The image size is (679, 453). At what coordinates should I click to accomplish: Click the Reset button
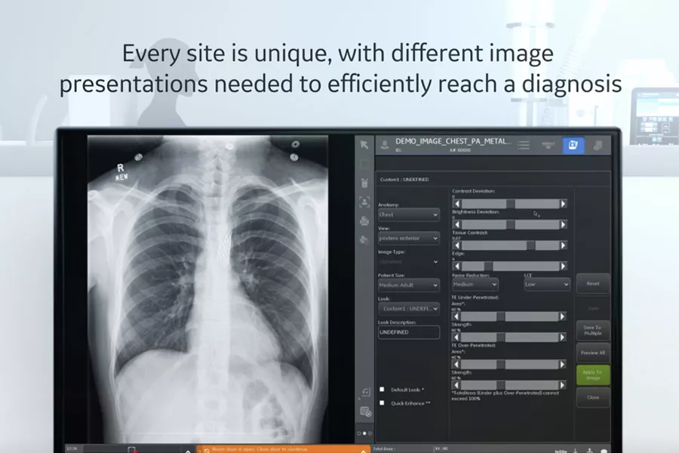[x=593, y=284]
